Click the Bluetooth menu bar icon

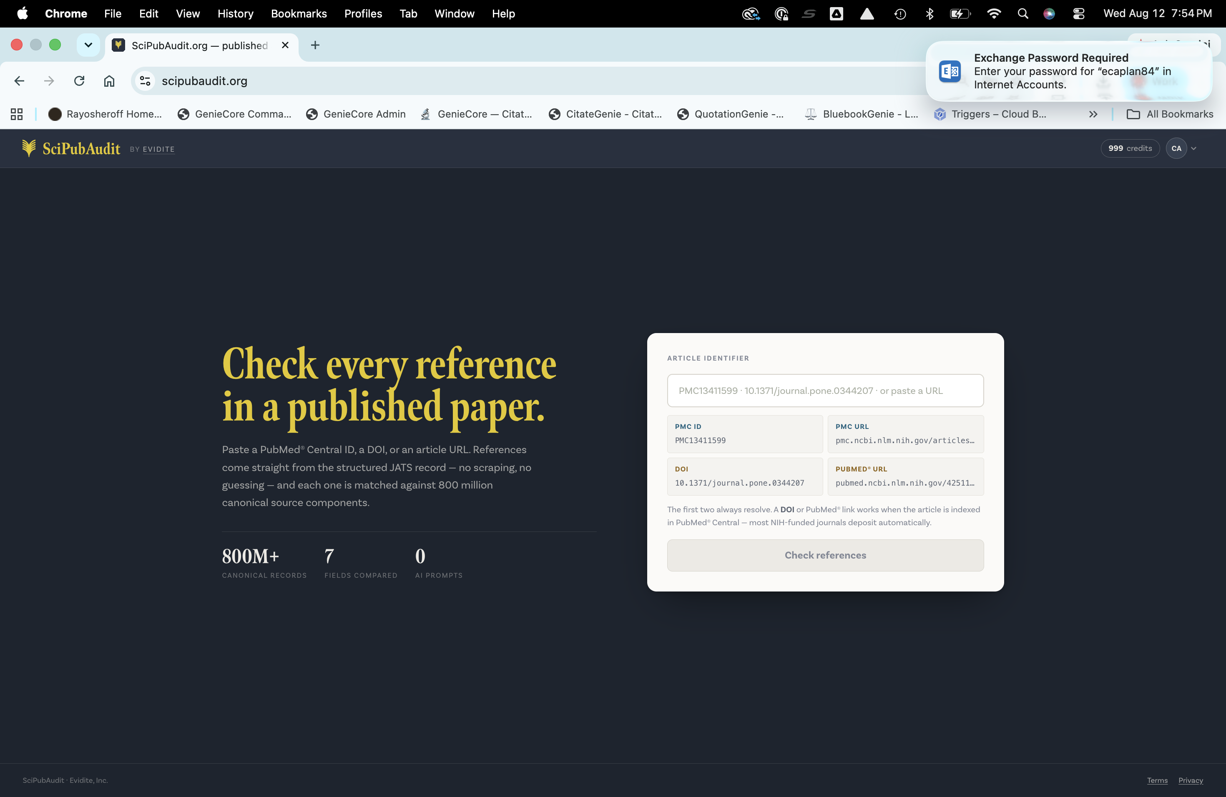[929, 13]
